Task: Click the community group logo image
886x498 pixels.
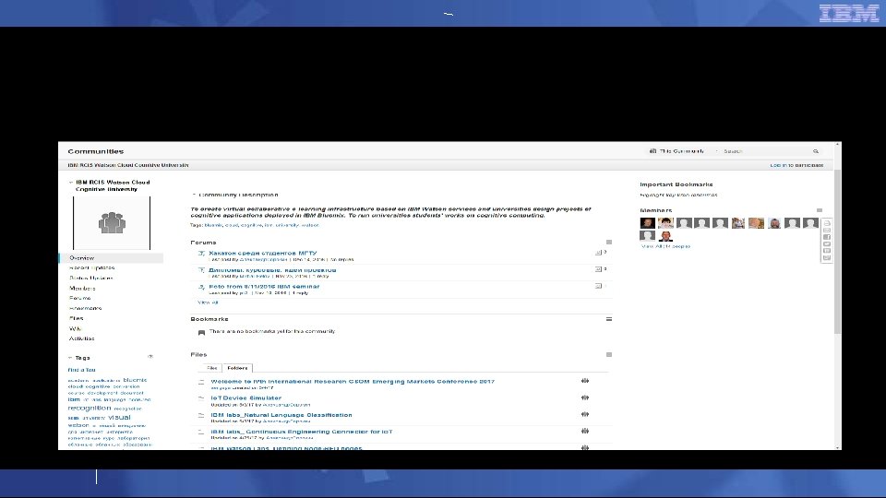Action: [112, 223]
